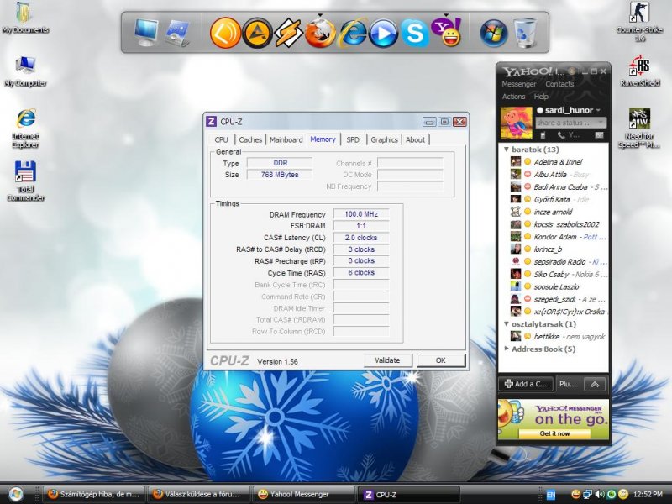Open the Recycle Bin in the dock
The height and width of the screenshot is (504, 672).
pos(525,33)
